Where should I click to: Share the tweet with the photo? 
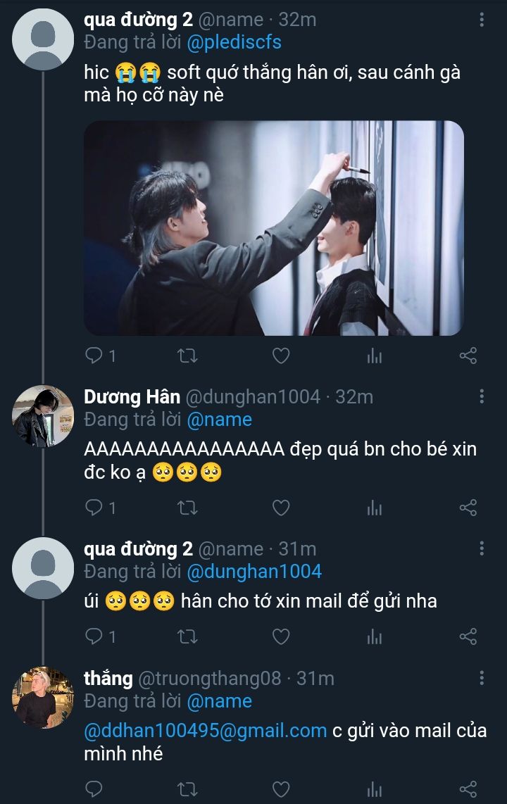tap(468, 356)
